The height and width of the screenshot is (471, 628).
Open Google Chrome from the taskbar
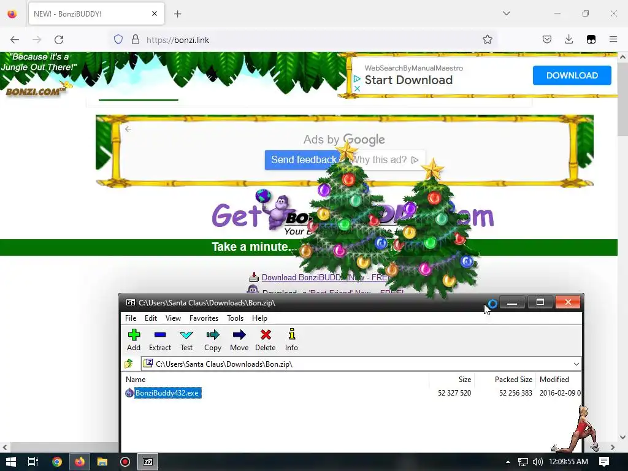(x=57, y=462)
